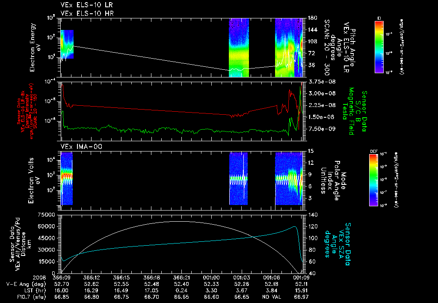
Task: Select the 'VEx IMA-00' panel title
Action: [x=81, y=146]
